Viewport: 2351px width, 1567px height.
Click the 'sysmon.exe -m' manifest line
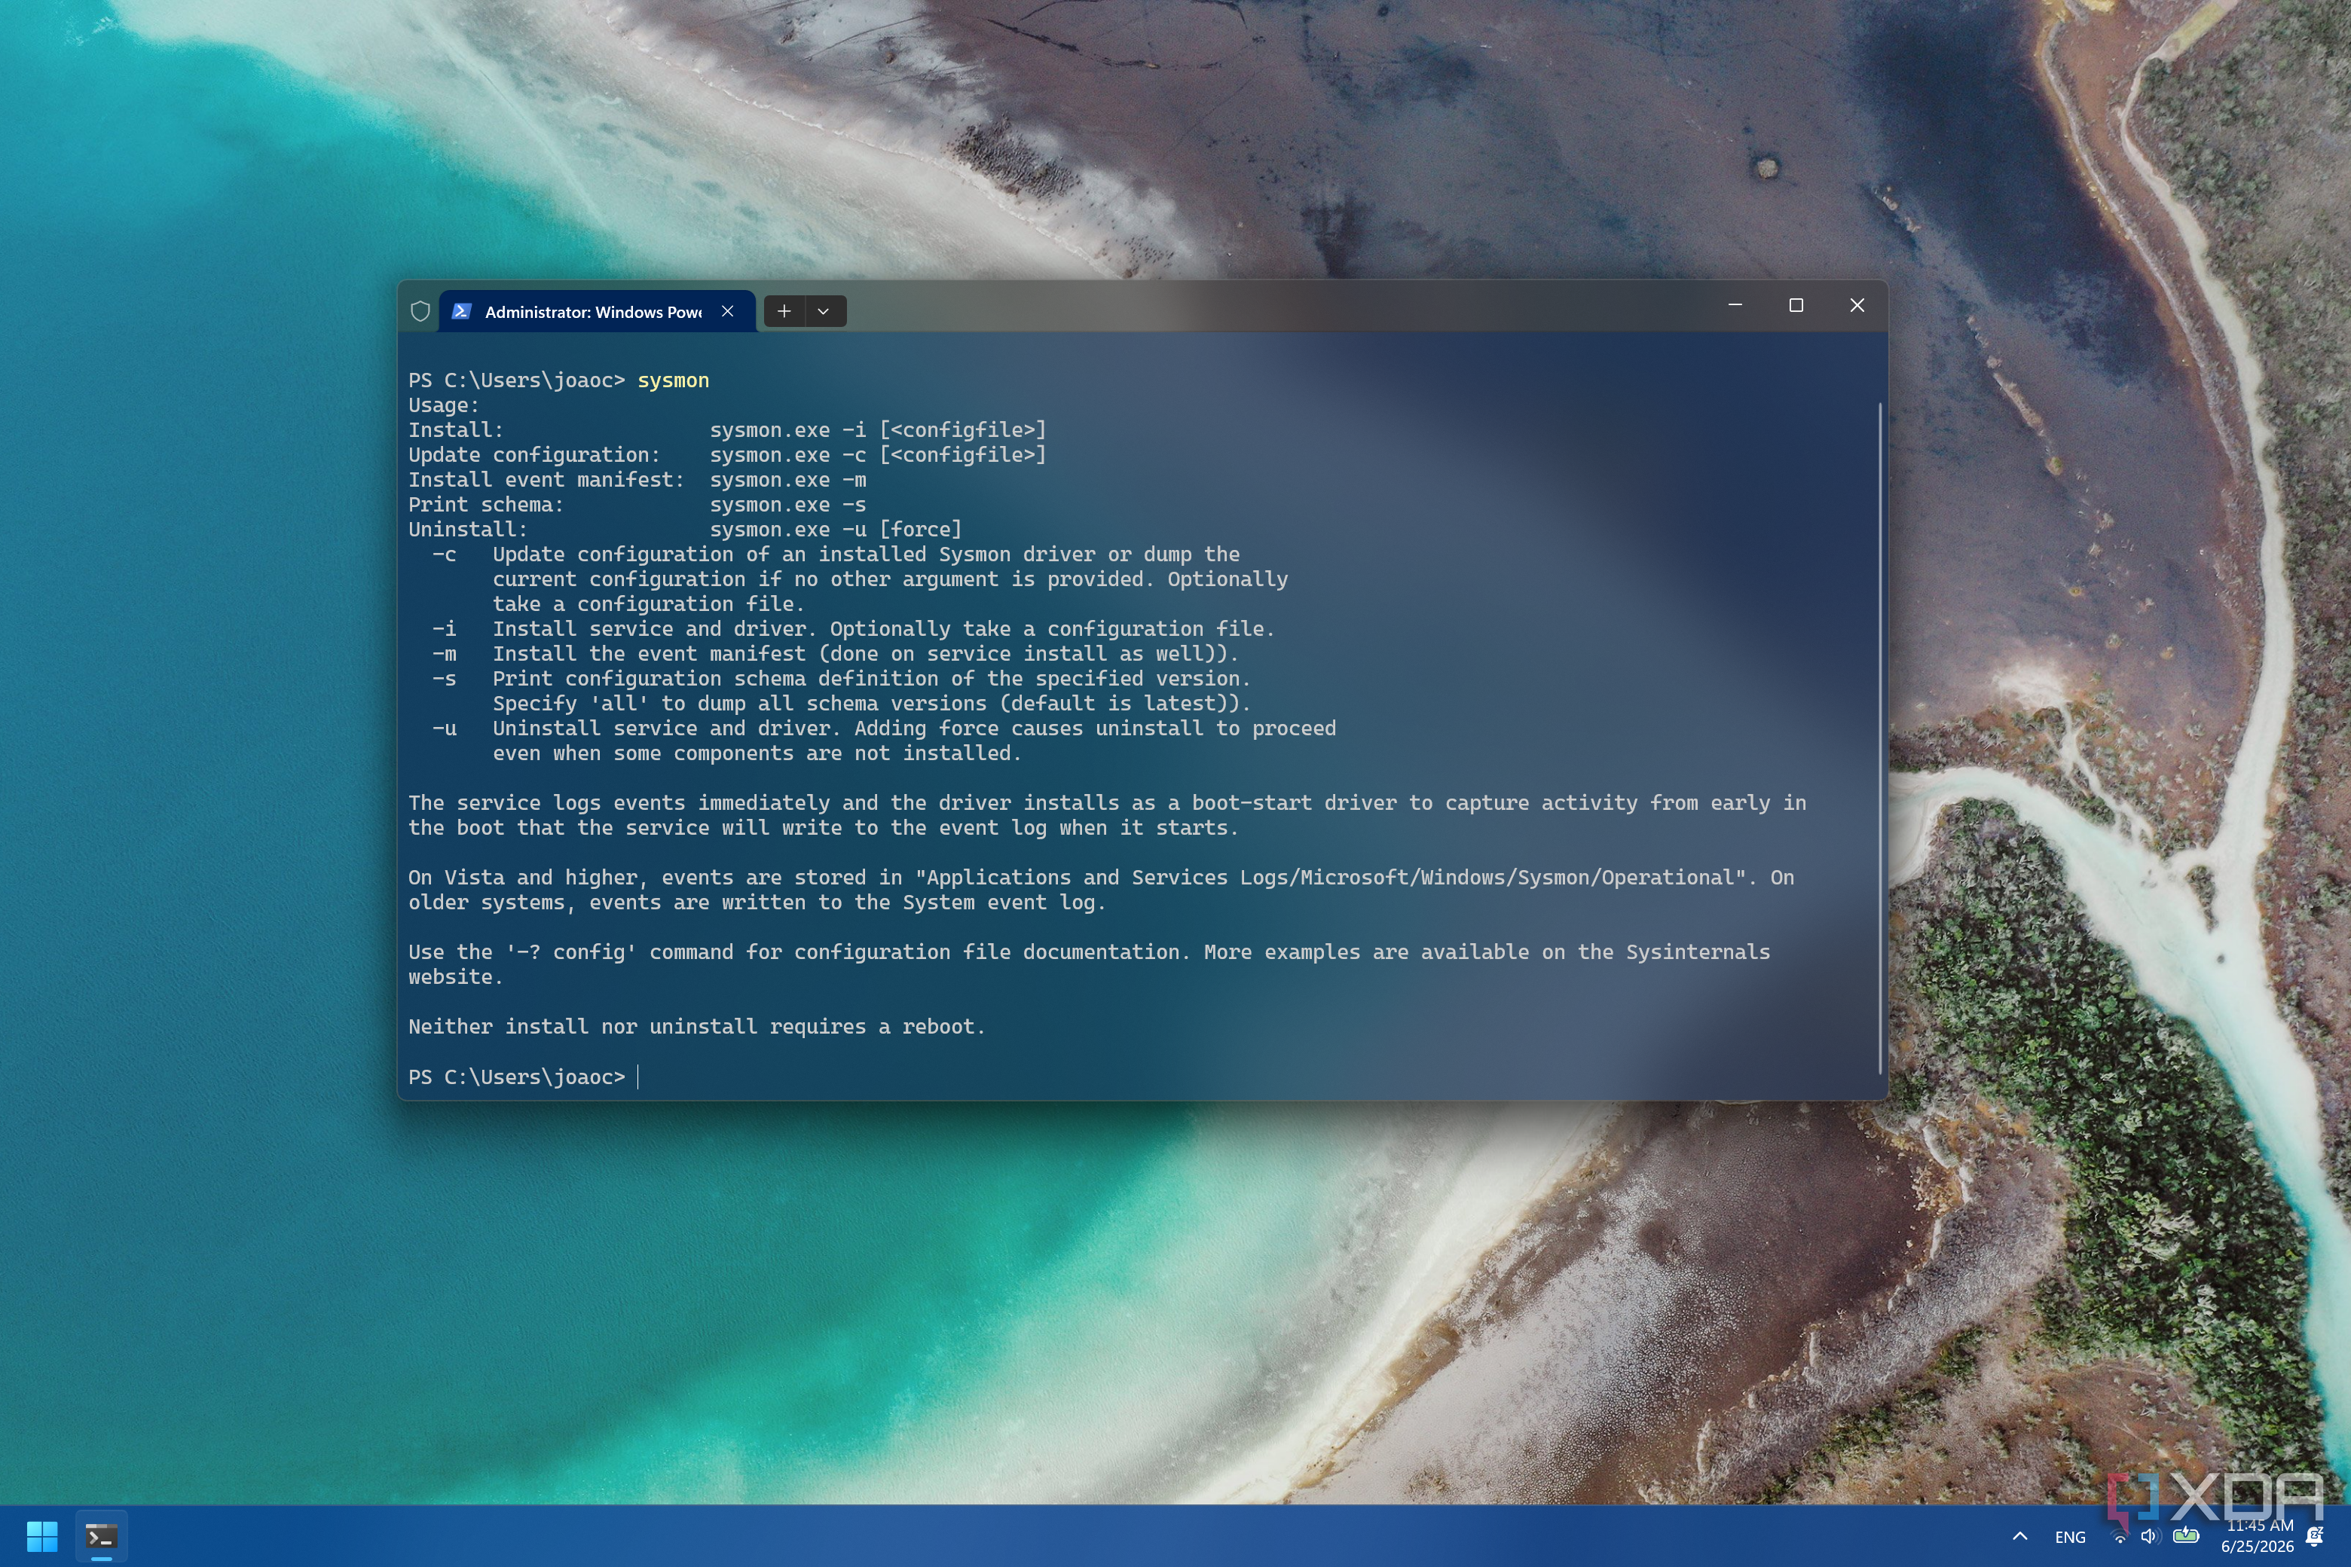pyautogui.click(x=787, y=481)
